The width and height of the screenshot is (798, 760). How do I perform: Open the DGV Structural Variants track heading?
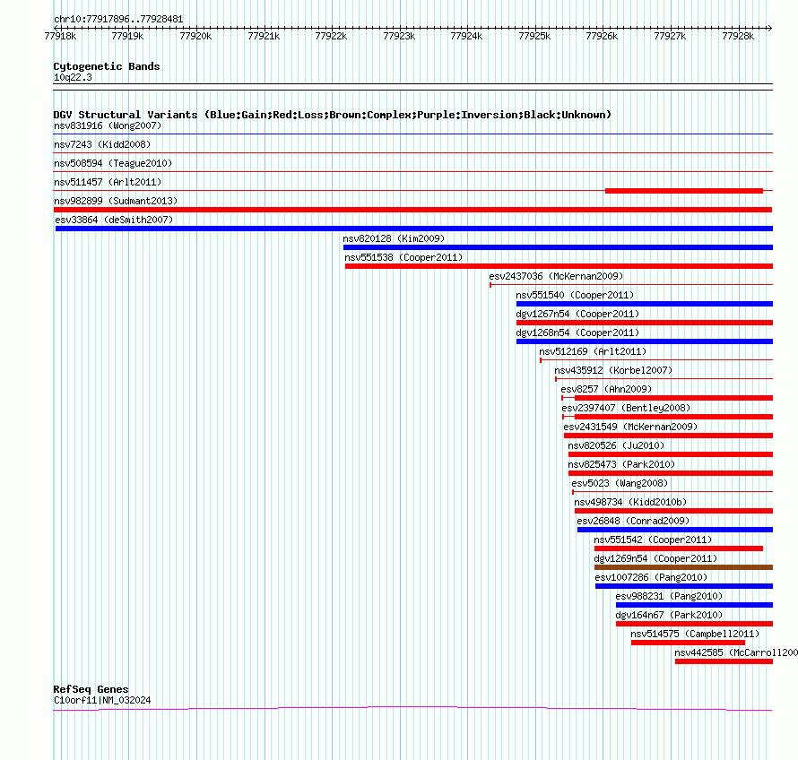[333, 115]
